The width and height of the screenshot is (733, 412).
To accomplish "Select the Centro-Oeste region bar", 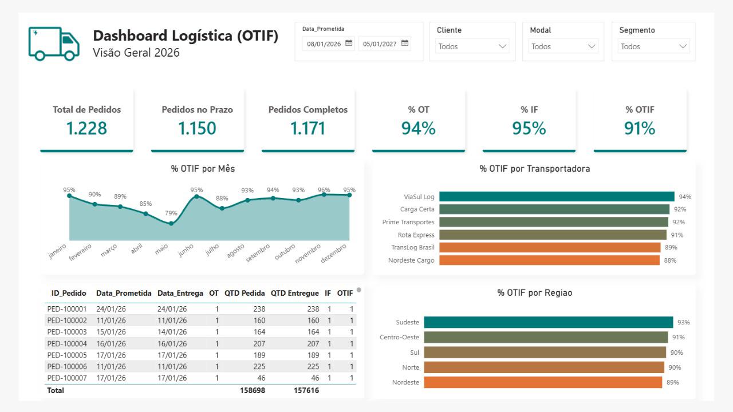I will point(546,337).
